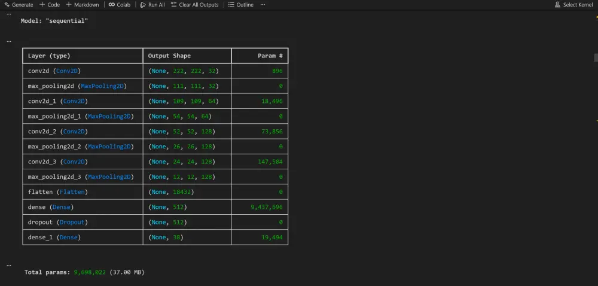Viewport: 598px width, 286px height.
Task: Click the dense row's (None, 512) shape
Action: pos(167,207)
